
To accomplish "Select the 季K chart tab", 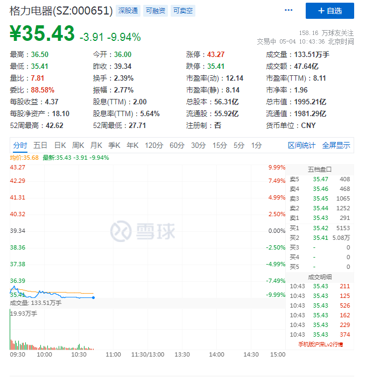I will pyautogui.click(x=114, y=145).
